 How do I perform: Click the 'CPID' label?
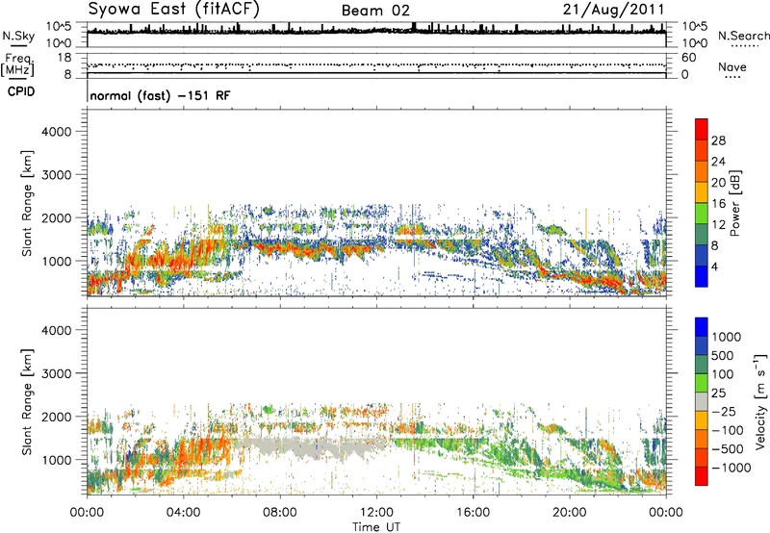[20, 91]
